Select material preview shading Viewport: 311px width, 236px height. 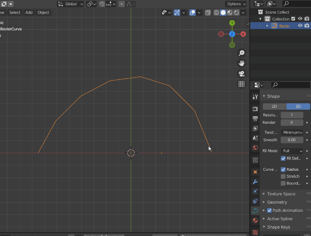click(230, 13)
